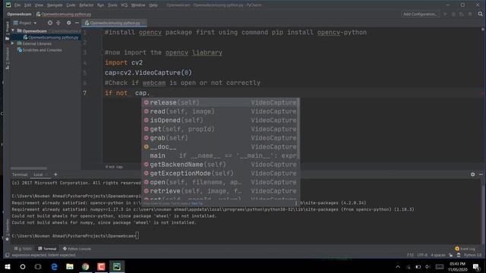Open terminal panel settings gear
This screenshot has height=273, width=486.
(x=472, y=174)
